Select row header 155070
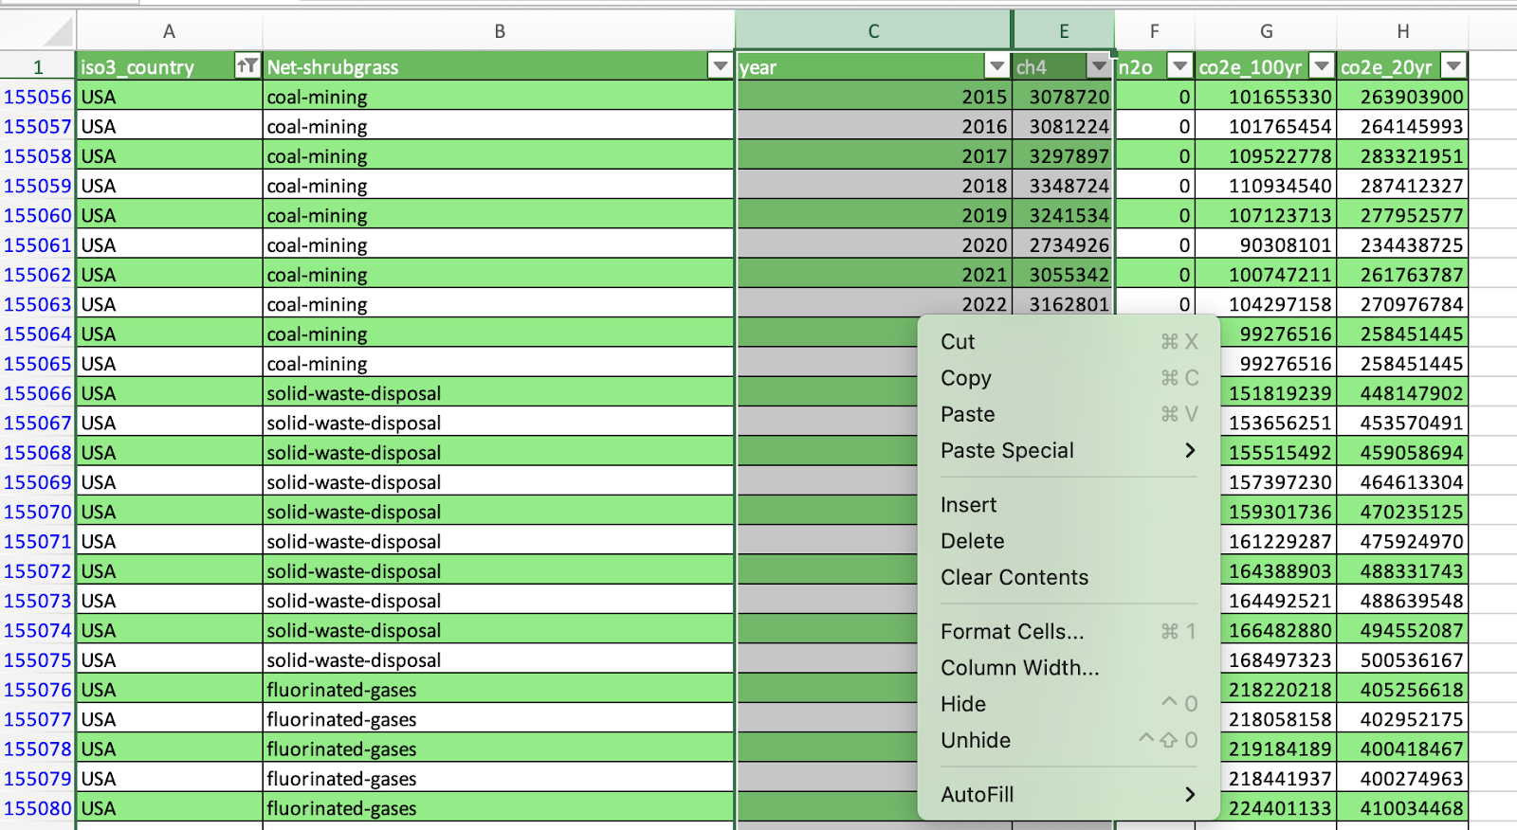 [x=38, y=512]
